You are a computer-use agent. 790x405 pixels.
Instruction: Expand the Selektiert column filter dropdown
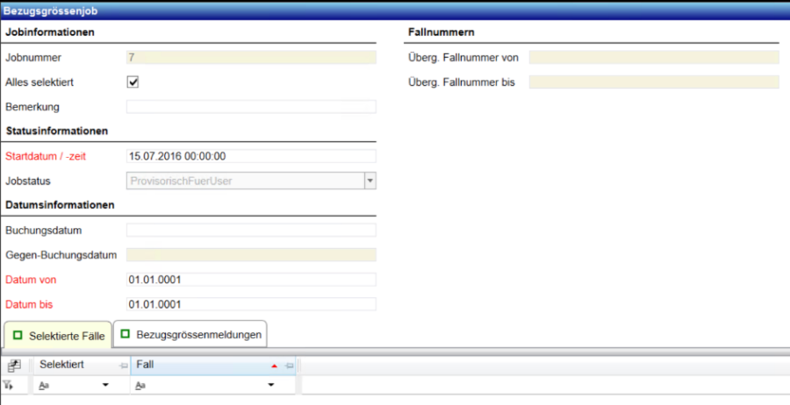pyautogui.click(x=105, y=386)
